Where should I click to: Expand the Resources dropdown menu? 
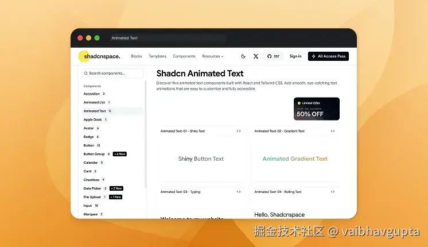(213, 56)
